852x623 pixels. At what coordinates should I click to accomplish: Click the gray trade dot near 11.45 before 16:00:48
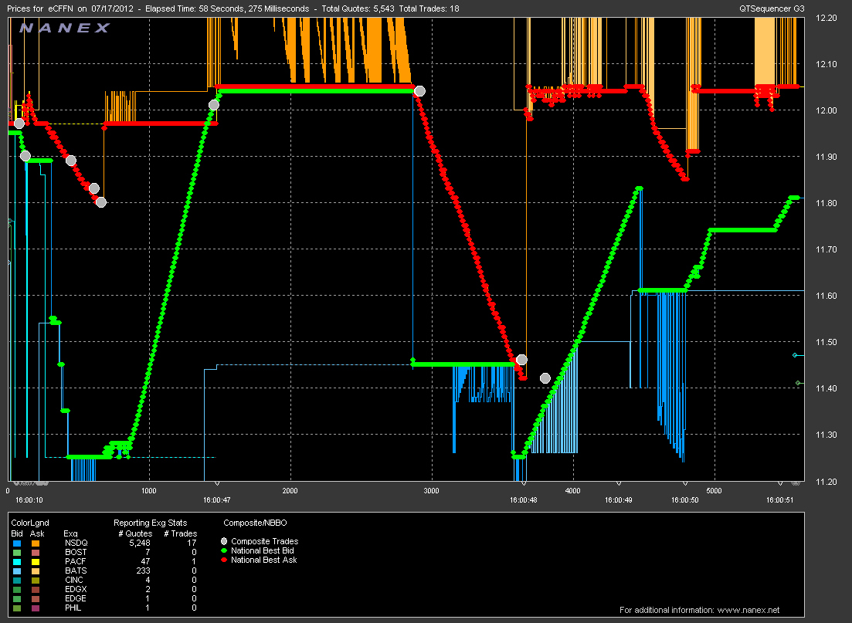click(521, 360)
